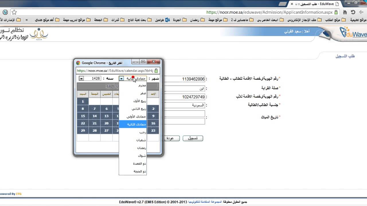Choose رمضان from the month list

point(133,148)
